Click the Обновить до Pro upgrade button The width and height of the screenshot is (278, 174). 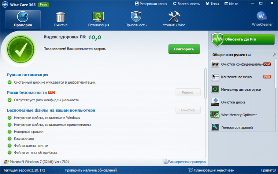click(243, 39)
